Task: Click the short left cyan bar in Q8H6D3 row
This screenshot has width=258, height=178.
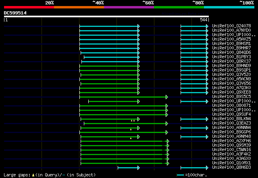Action: click(x=129, y=168)
